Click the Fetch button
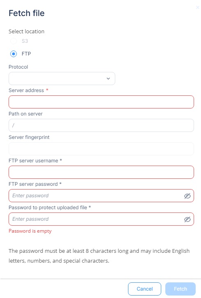 (180, 289)
